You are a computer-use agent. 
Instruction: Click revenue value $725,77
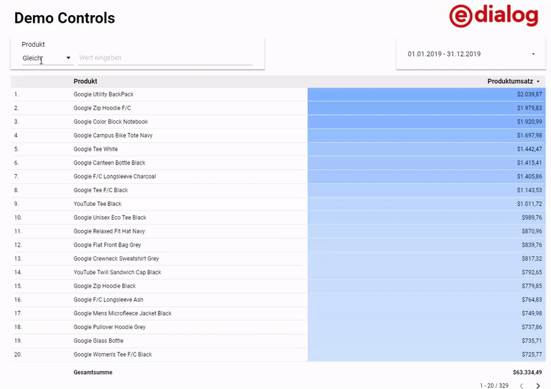point(532,355)
